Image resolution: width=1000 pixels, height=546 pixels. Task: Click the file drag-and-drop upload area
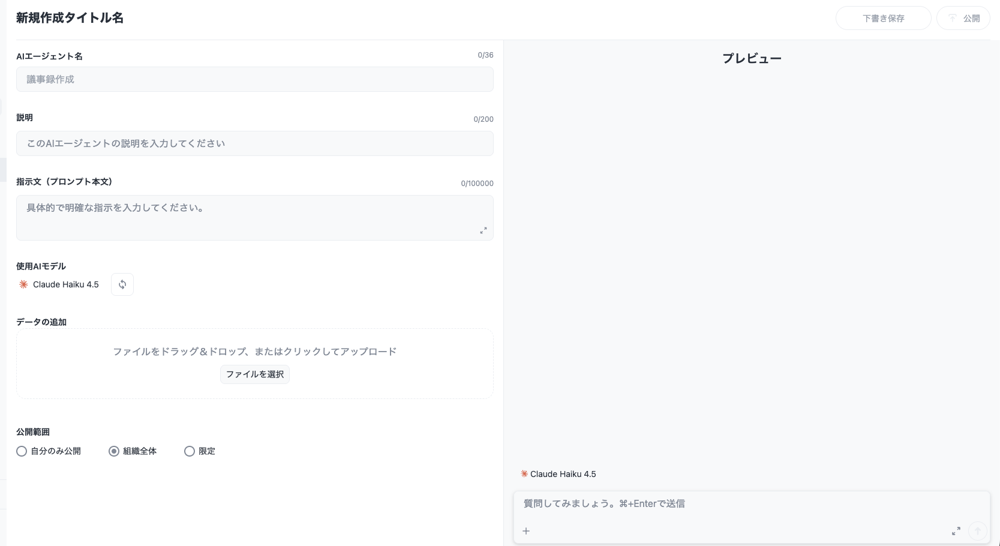[x=255, y=364]
